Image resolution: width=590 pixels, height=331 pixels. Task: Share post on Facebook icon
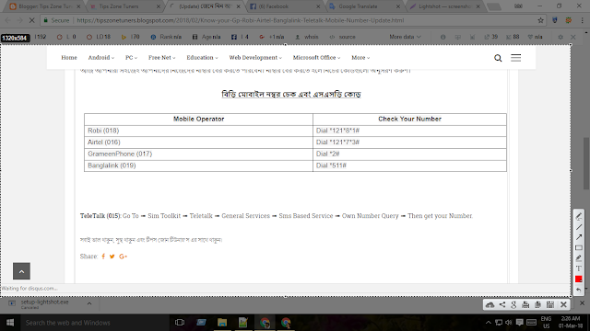click(x=103, y=257)
